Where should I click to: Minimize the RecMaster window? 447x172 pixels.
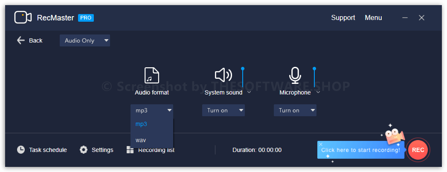[x=405, y=17]
